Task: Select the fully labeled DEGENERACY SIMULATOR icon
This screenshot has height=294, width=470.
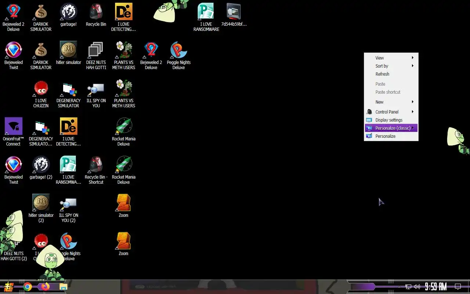Action: point(68,93)
